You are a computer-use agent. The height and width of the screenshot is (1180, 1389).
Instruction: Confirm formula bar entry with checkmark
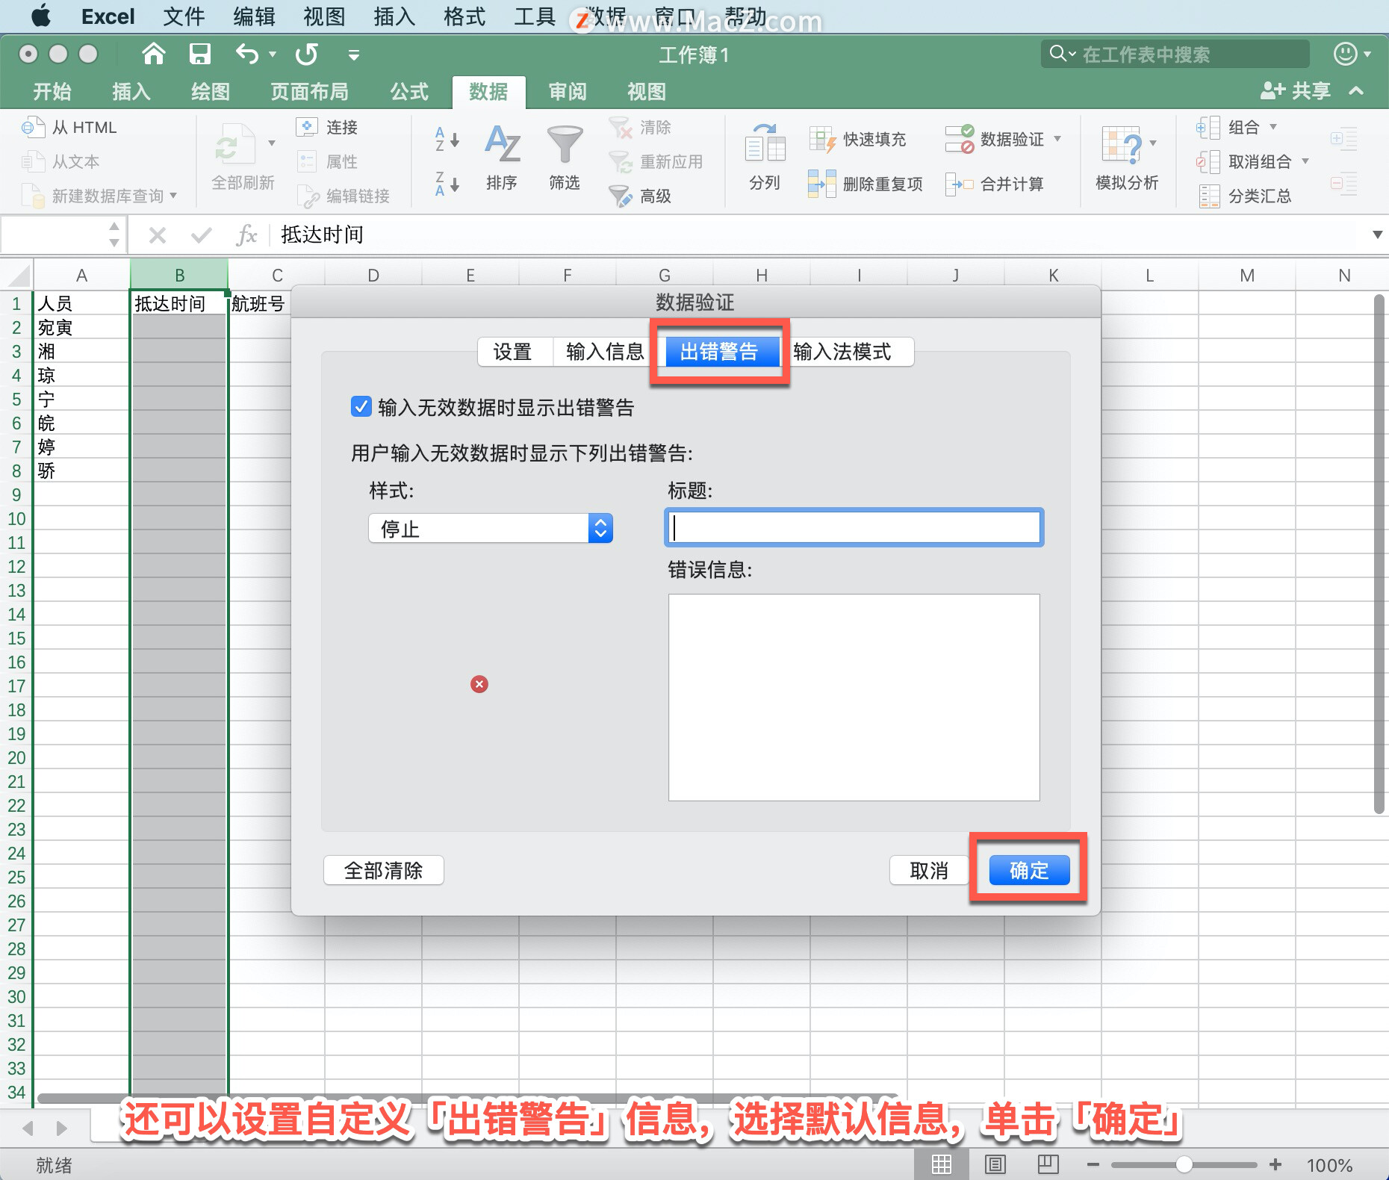(201, 235)
